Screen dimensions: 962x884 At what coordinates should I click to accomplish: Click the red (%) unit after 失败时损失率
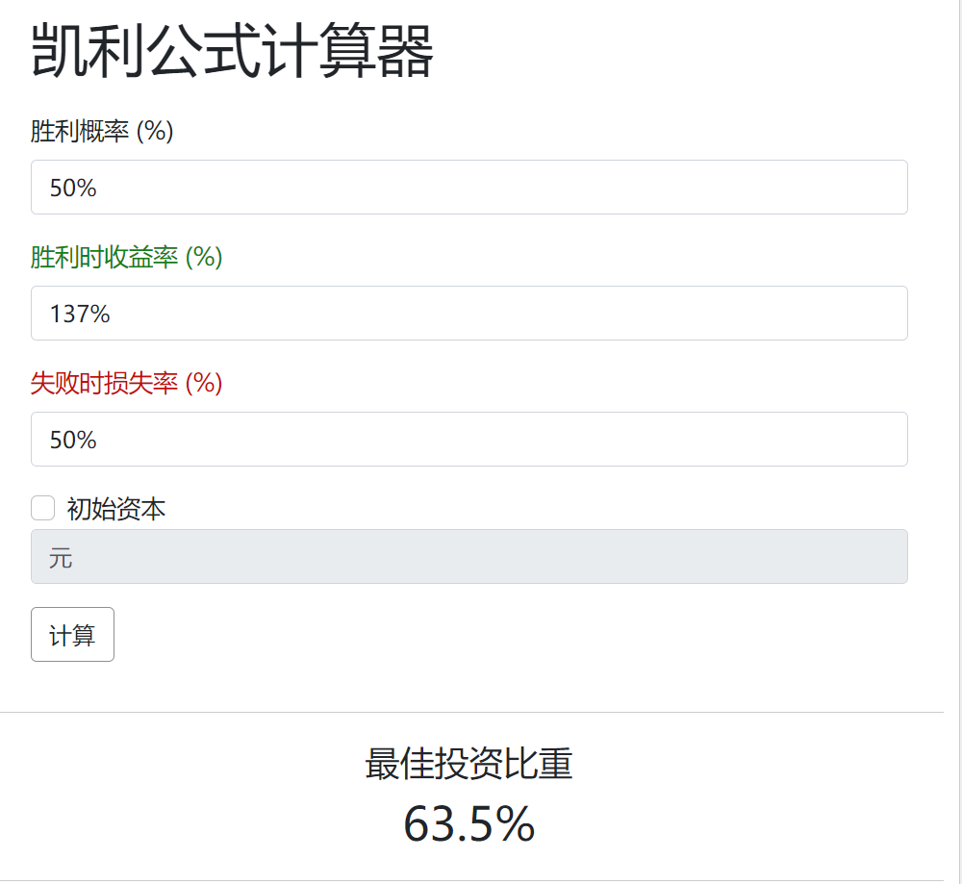[204, 384]
